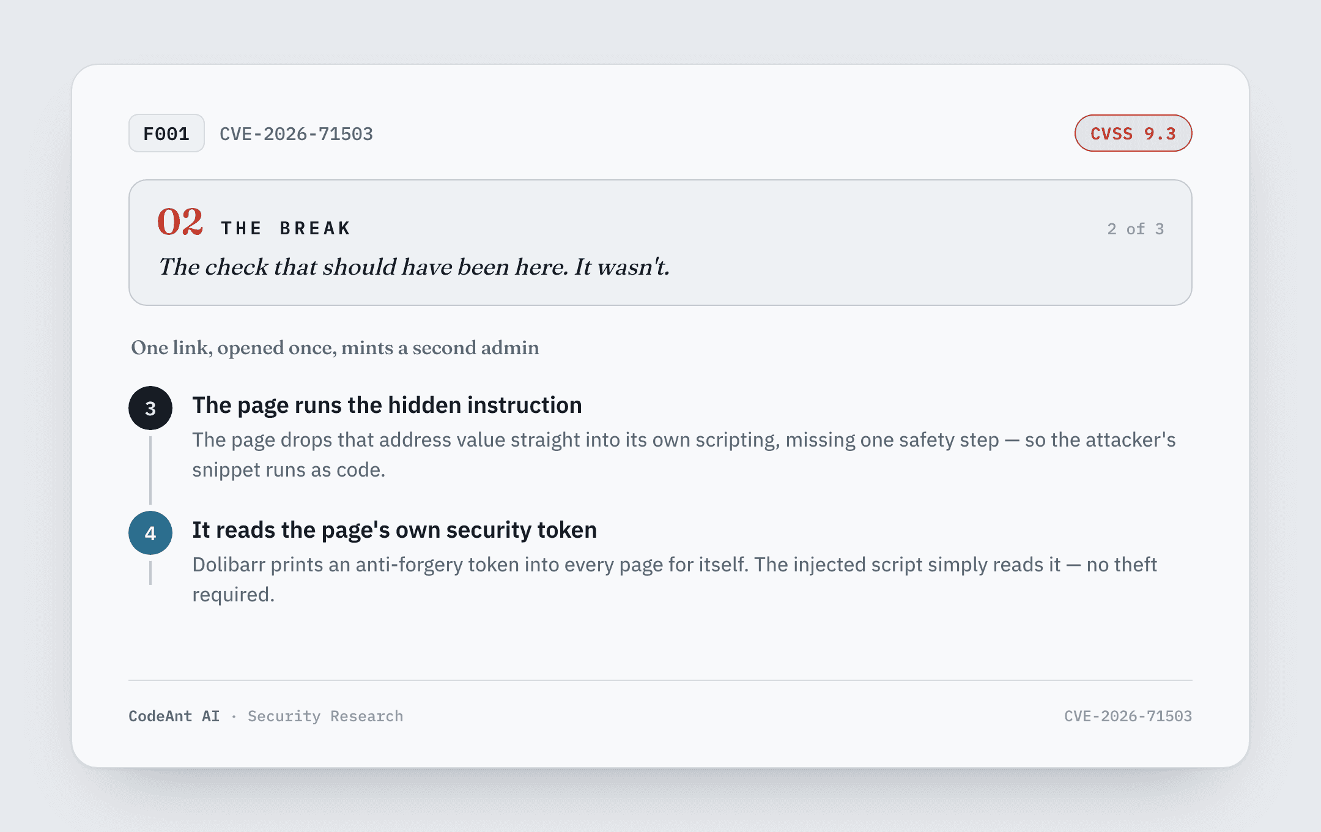Image resolution: width=1321 pixels, height=832 pixels.
Task: Click the F001 finding badge
Action: click(166, 133)
